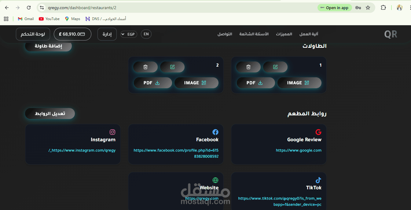The height and width of the screenshot is (210, 411).
Task: Open the TikTok @qregy0 URL link
Action: click(x=280, y=201)
